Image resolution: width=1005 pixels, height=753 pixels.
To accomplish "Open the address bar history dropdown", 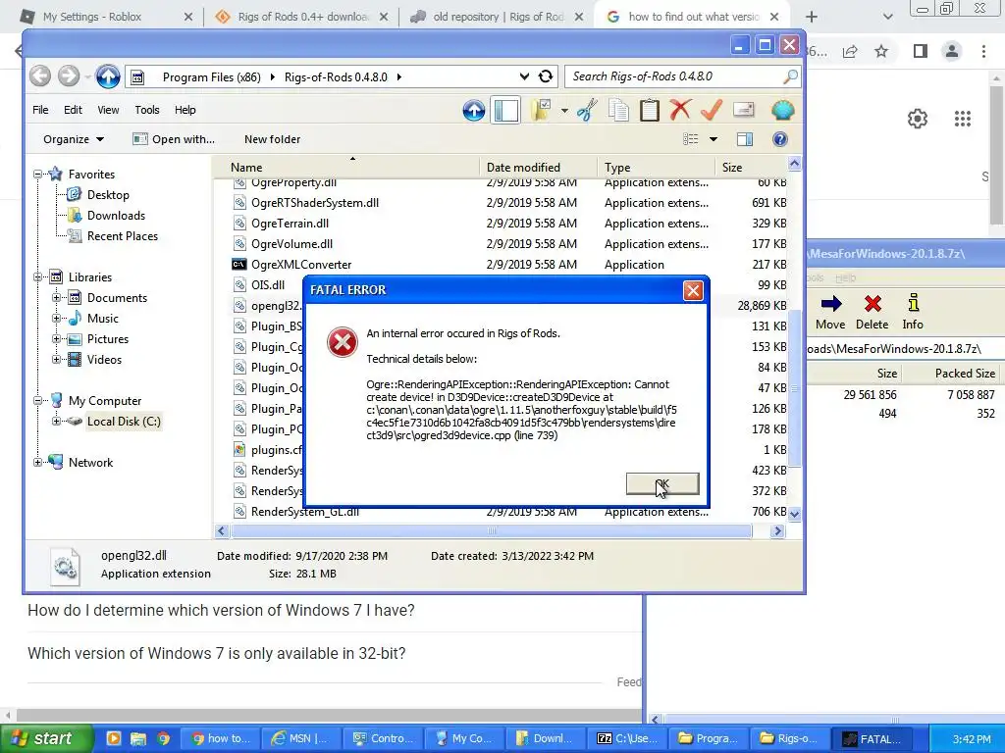I will [x=524, y=76].
